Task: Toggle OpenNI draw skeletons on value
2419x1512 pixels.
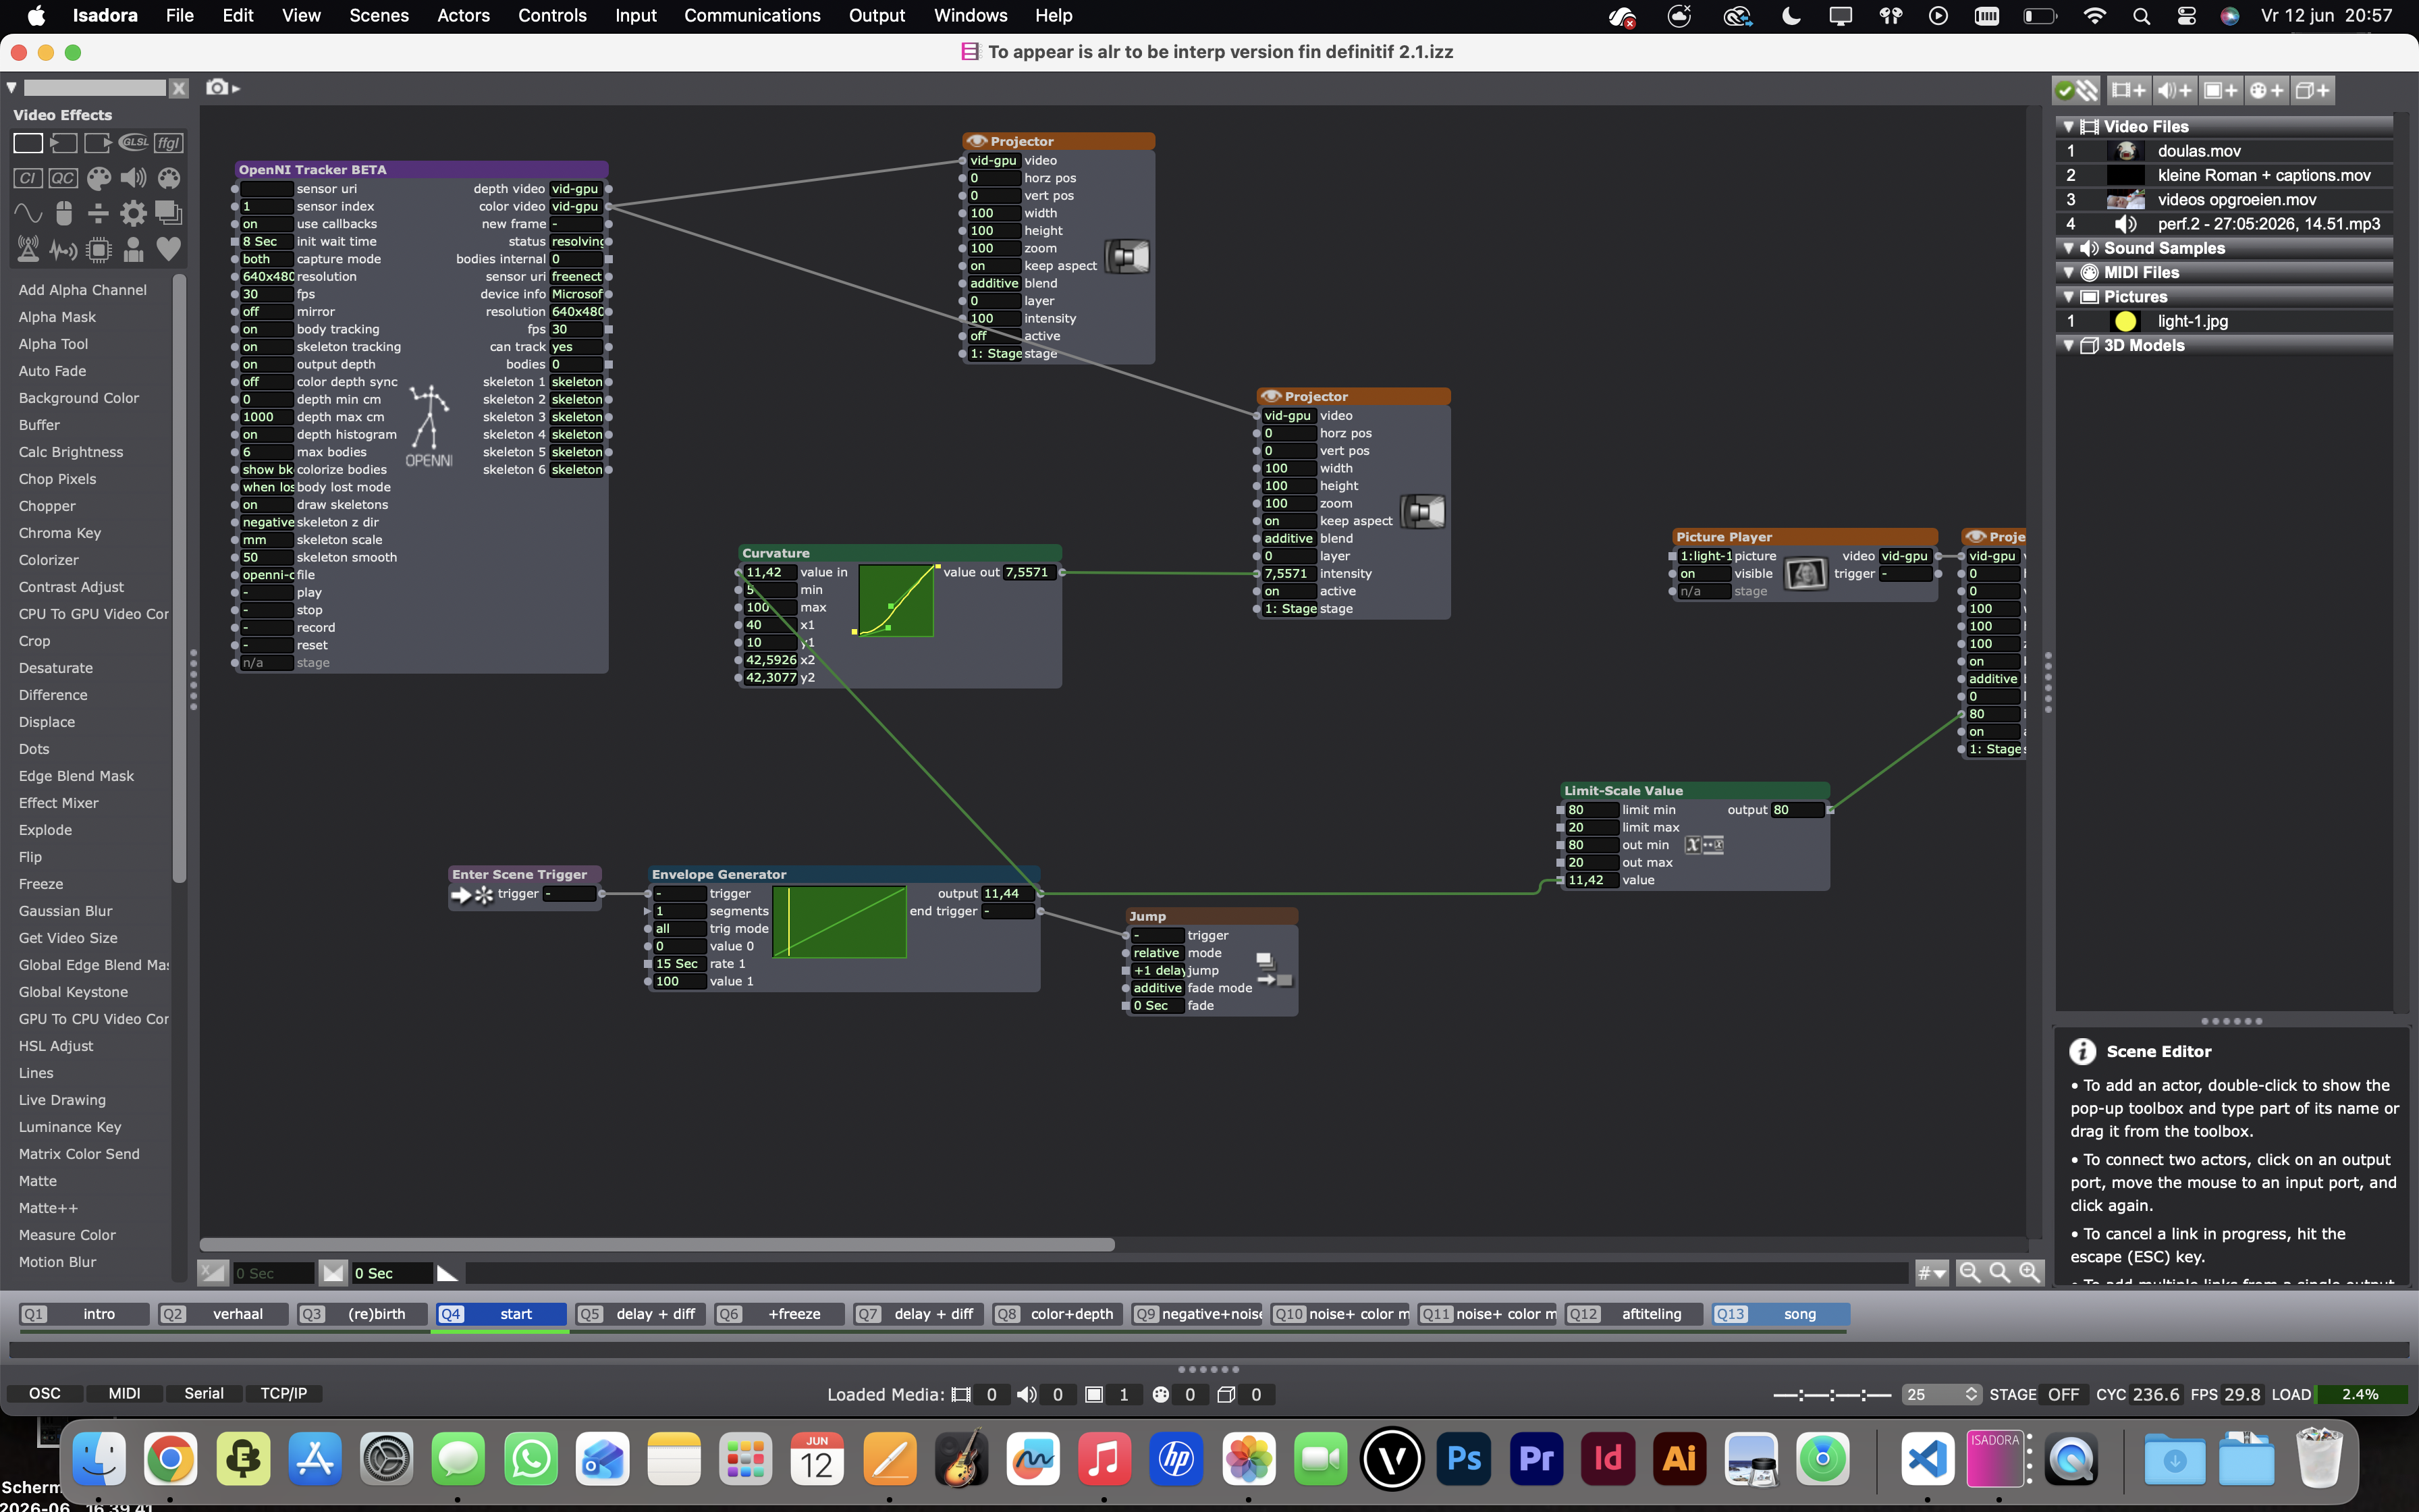Action: (x=267, y=504)
